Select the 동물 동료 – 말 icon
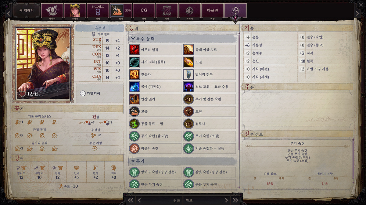The height and width of the screenshot is (205, 366). click(x=134, y=124)
